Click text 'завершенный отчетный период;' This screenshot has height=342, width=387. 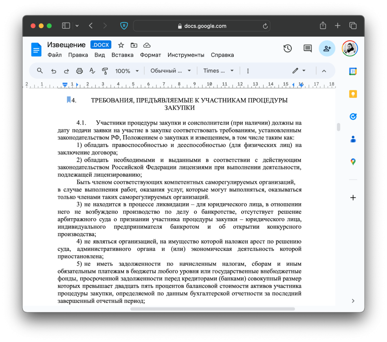[x=101, y=301]
